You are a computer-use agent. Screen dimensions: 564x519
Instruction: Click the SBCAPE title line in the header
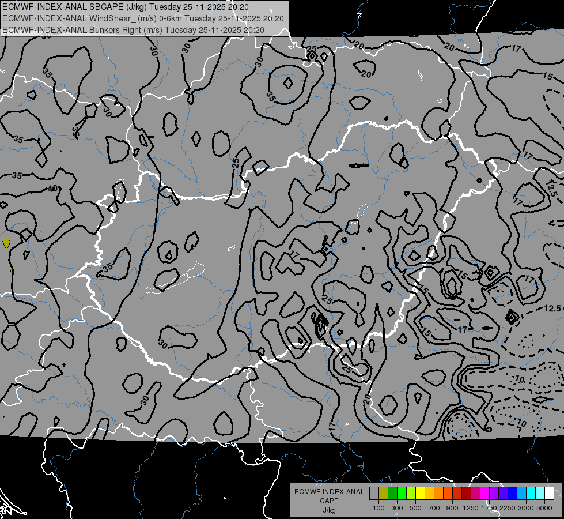click(x=125, y=7)
